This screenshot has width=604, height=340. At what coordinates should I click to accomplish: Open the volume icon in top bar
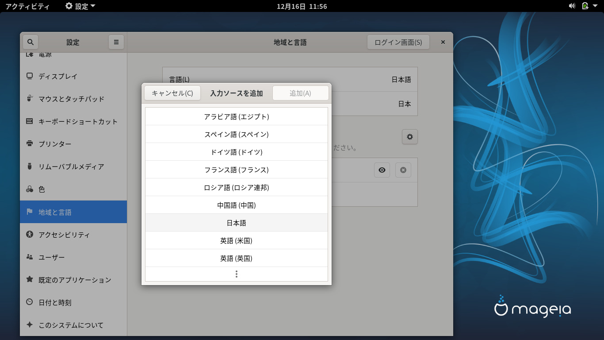point(572,6)
